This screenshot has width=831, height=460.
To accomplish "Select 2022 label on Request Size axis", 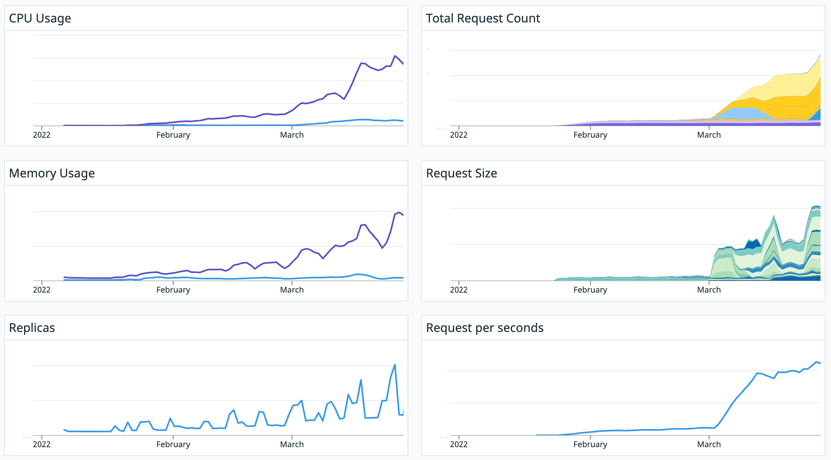I will [458, 290].
